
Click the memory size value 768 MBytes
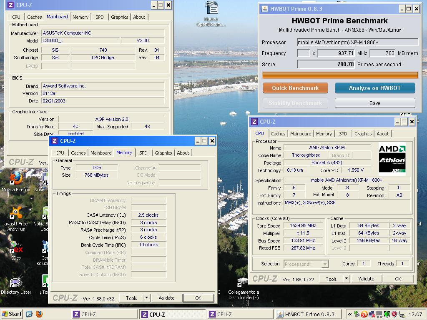97,175
